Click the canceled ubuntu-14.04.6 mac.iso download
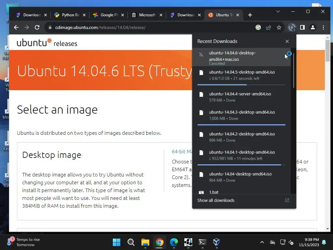 (x=241, y=57)
